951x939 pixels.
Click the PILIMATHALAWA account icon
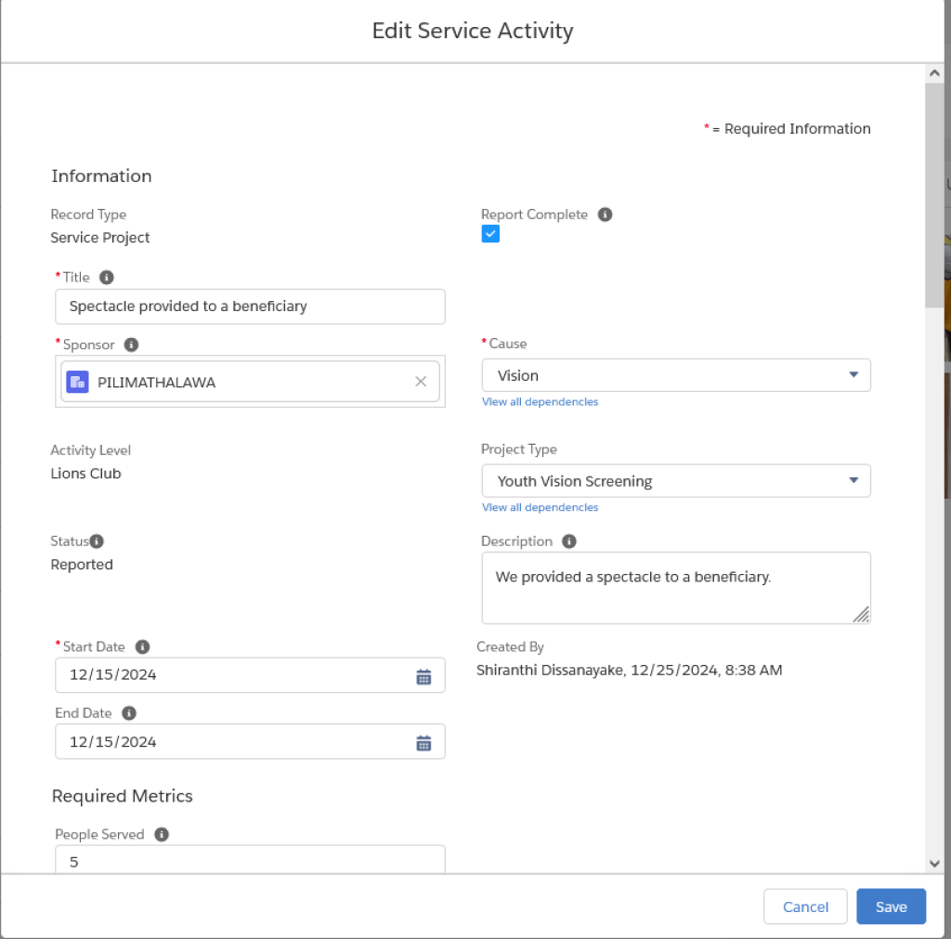[77, 382]
